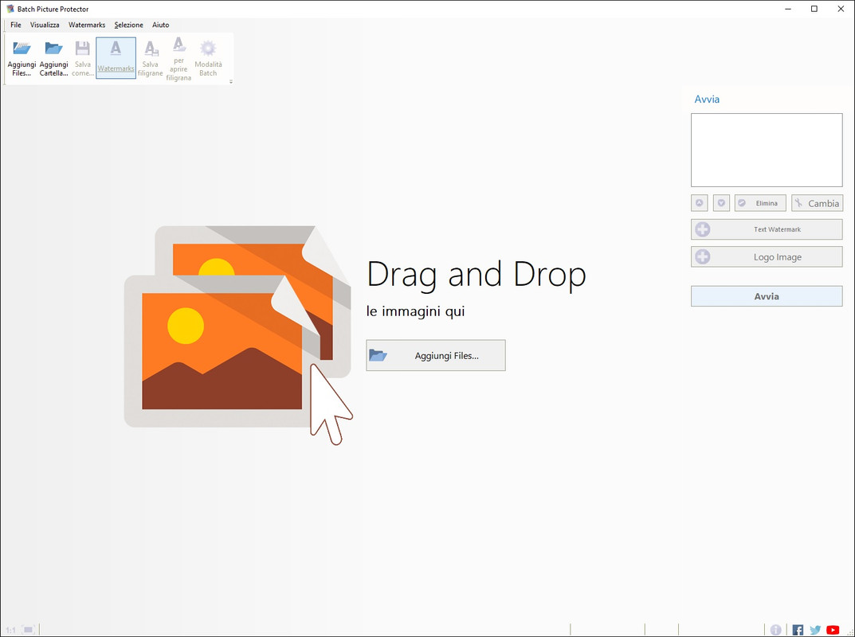Click the Elimina button
This screenshot has width=855, height=637.
pos(760,203)
